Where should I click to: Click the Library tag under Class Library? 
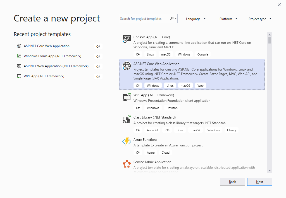tap(232, 130)
